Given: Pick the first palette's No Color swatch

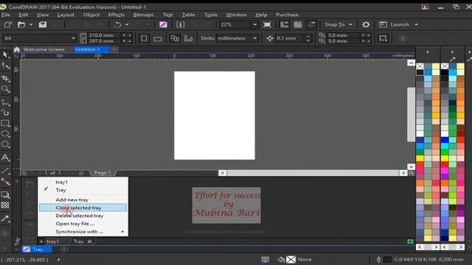Looking at the screenshot, I should pyautogui.click(x=420, y=66).
